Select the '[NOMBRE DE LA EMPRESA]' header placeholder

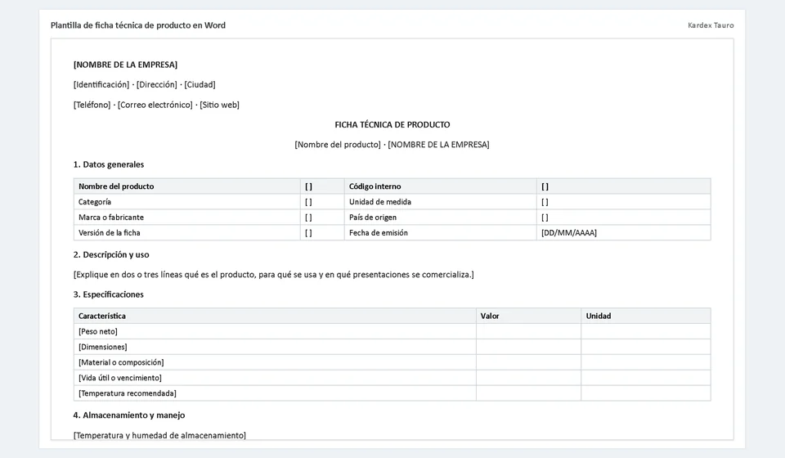(x=125, y=65)
